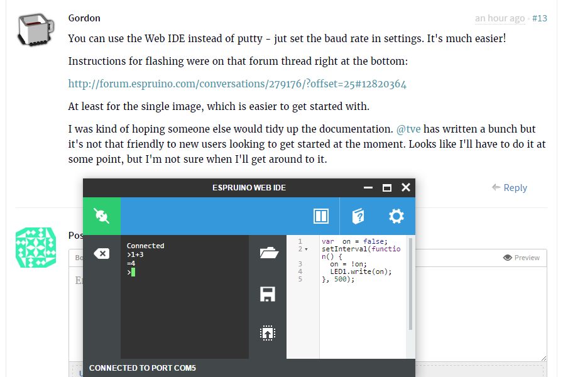Viewport: 563px width, 377px height.
Task: Click line number 5 in editor gutter
Action: click(300, 279)
